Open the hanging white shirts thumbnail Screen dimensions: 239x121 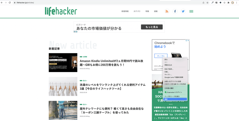63,86
